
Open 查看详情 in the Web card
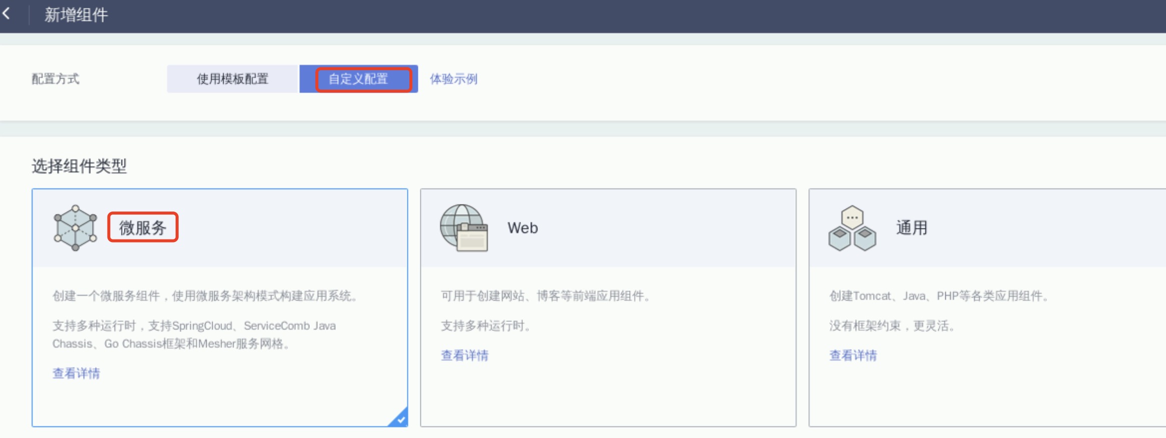(x=464, y=355)
